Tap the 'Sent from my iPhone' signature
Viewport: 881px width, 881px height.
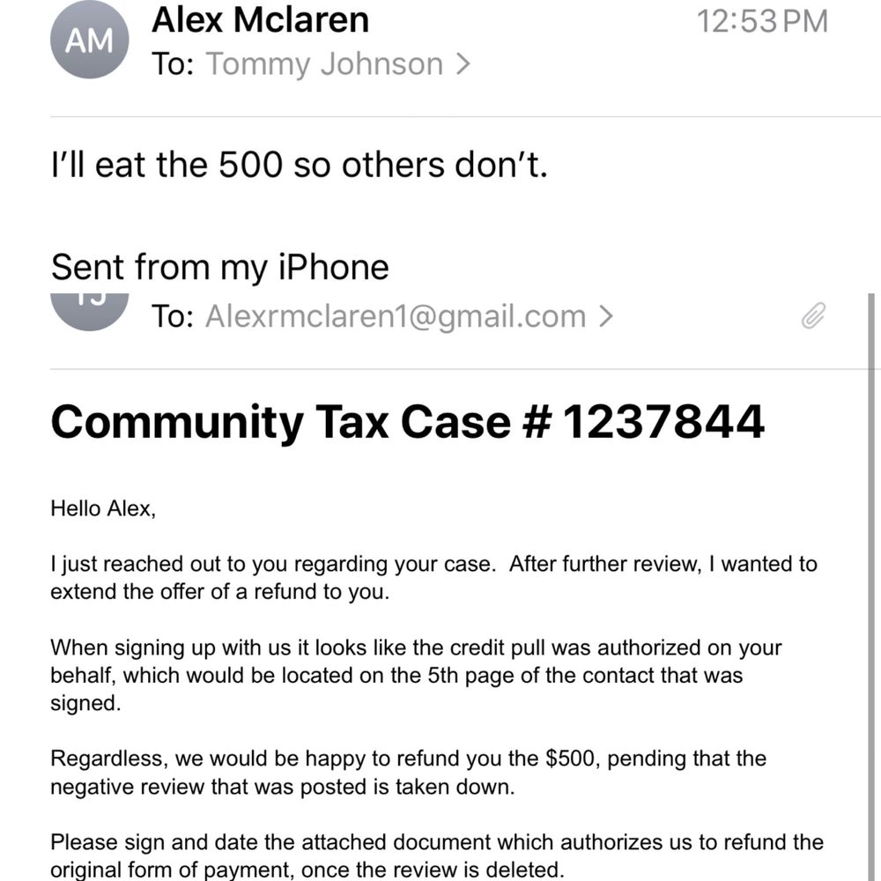[x=219, y=267]
